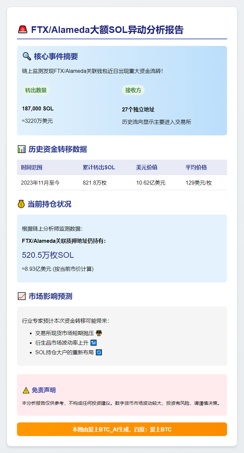Click the report title FTX/Alameda大额SOL异动分析报告
Screen dimensions: 244x453
[107, 30]
